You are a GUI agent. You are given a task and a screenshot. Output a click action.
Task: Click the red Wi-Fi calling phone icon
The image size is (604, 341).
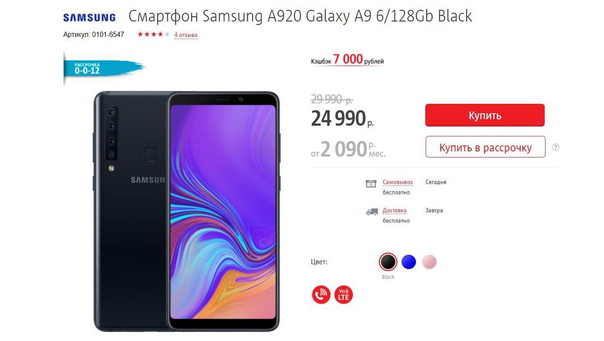click(x=321, y=295)
